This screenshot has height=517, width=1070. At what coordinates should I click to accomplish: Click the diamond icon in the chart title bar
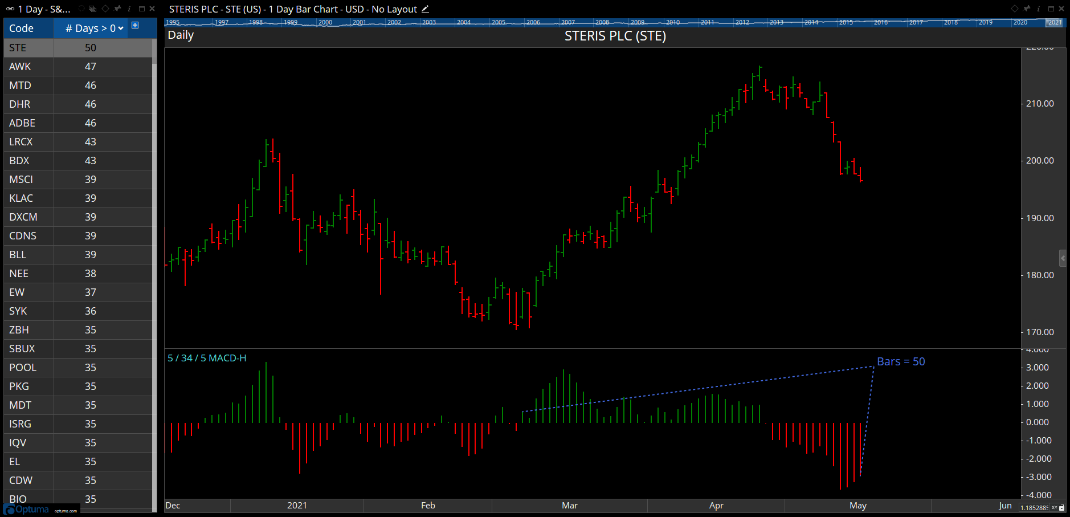(x=1014, y=9)
